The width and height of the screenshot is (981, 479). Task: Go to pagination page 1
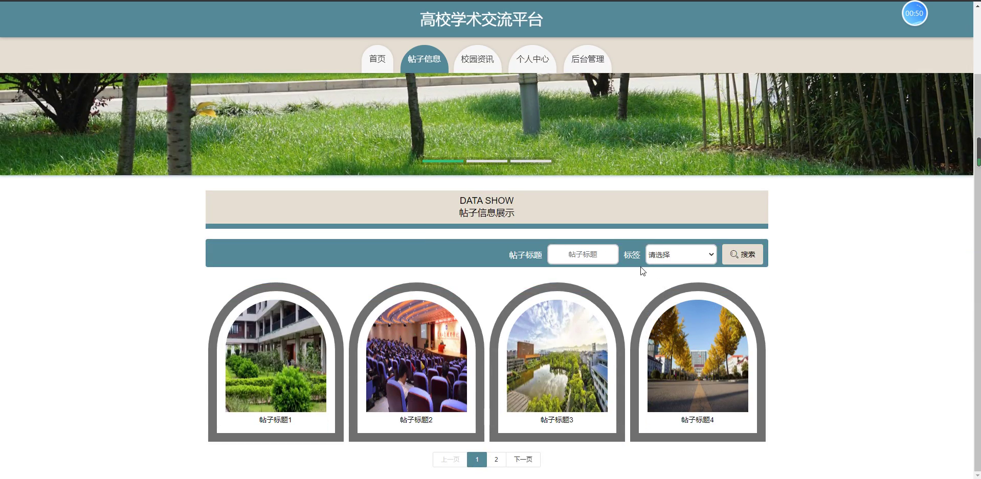point(477,460)
